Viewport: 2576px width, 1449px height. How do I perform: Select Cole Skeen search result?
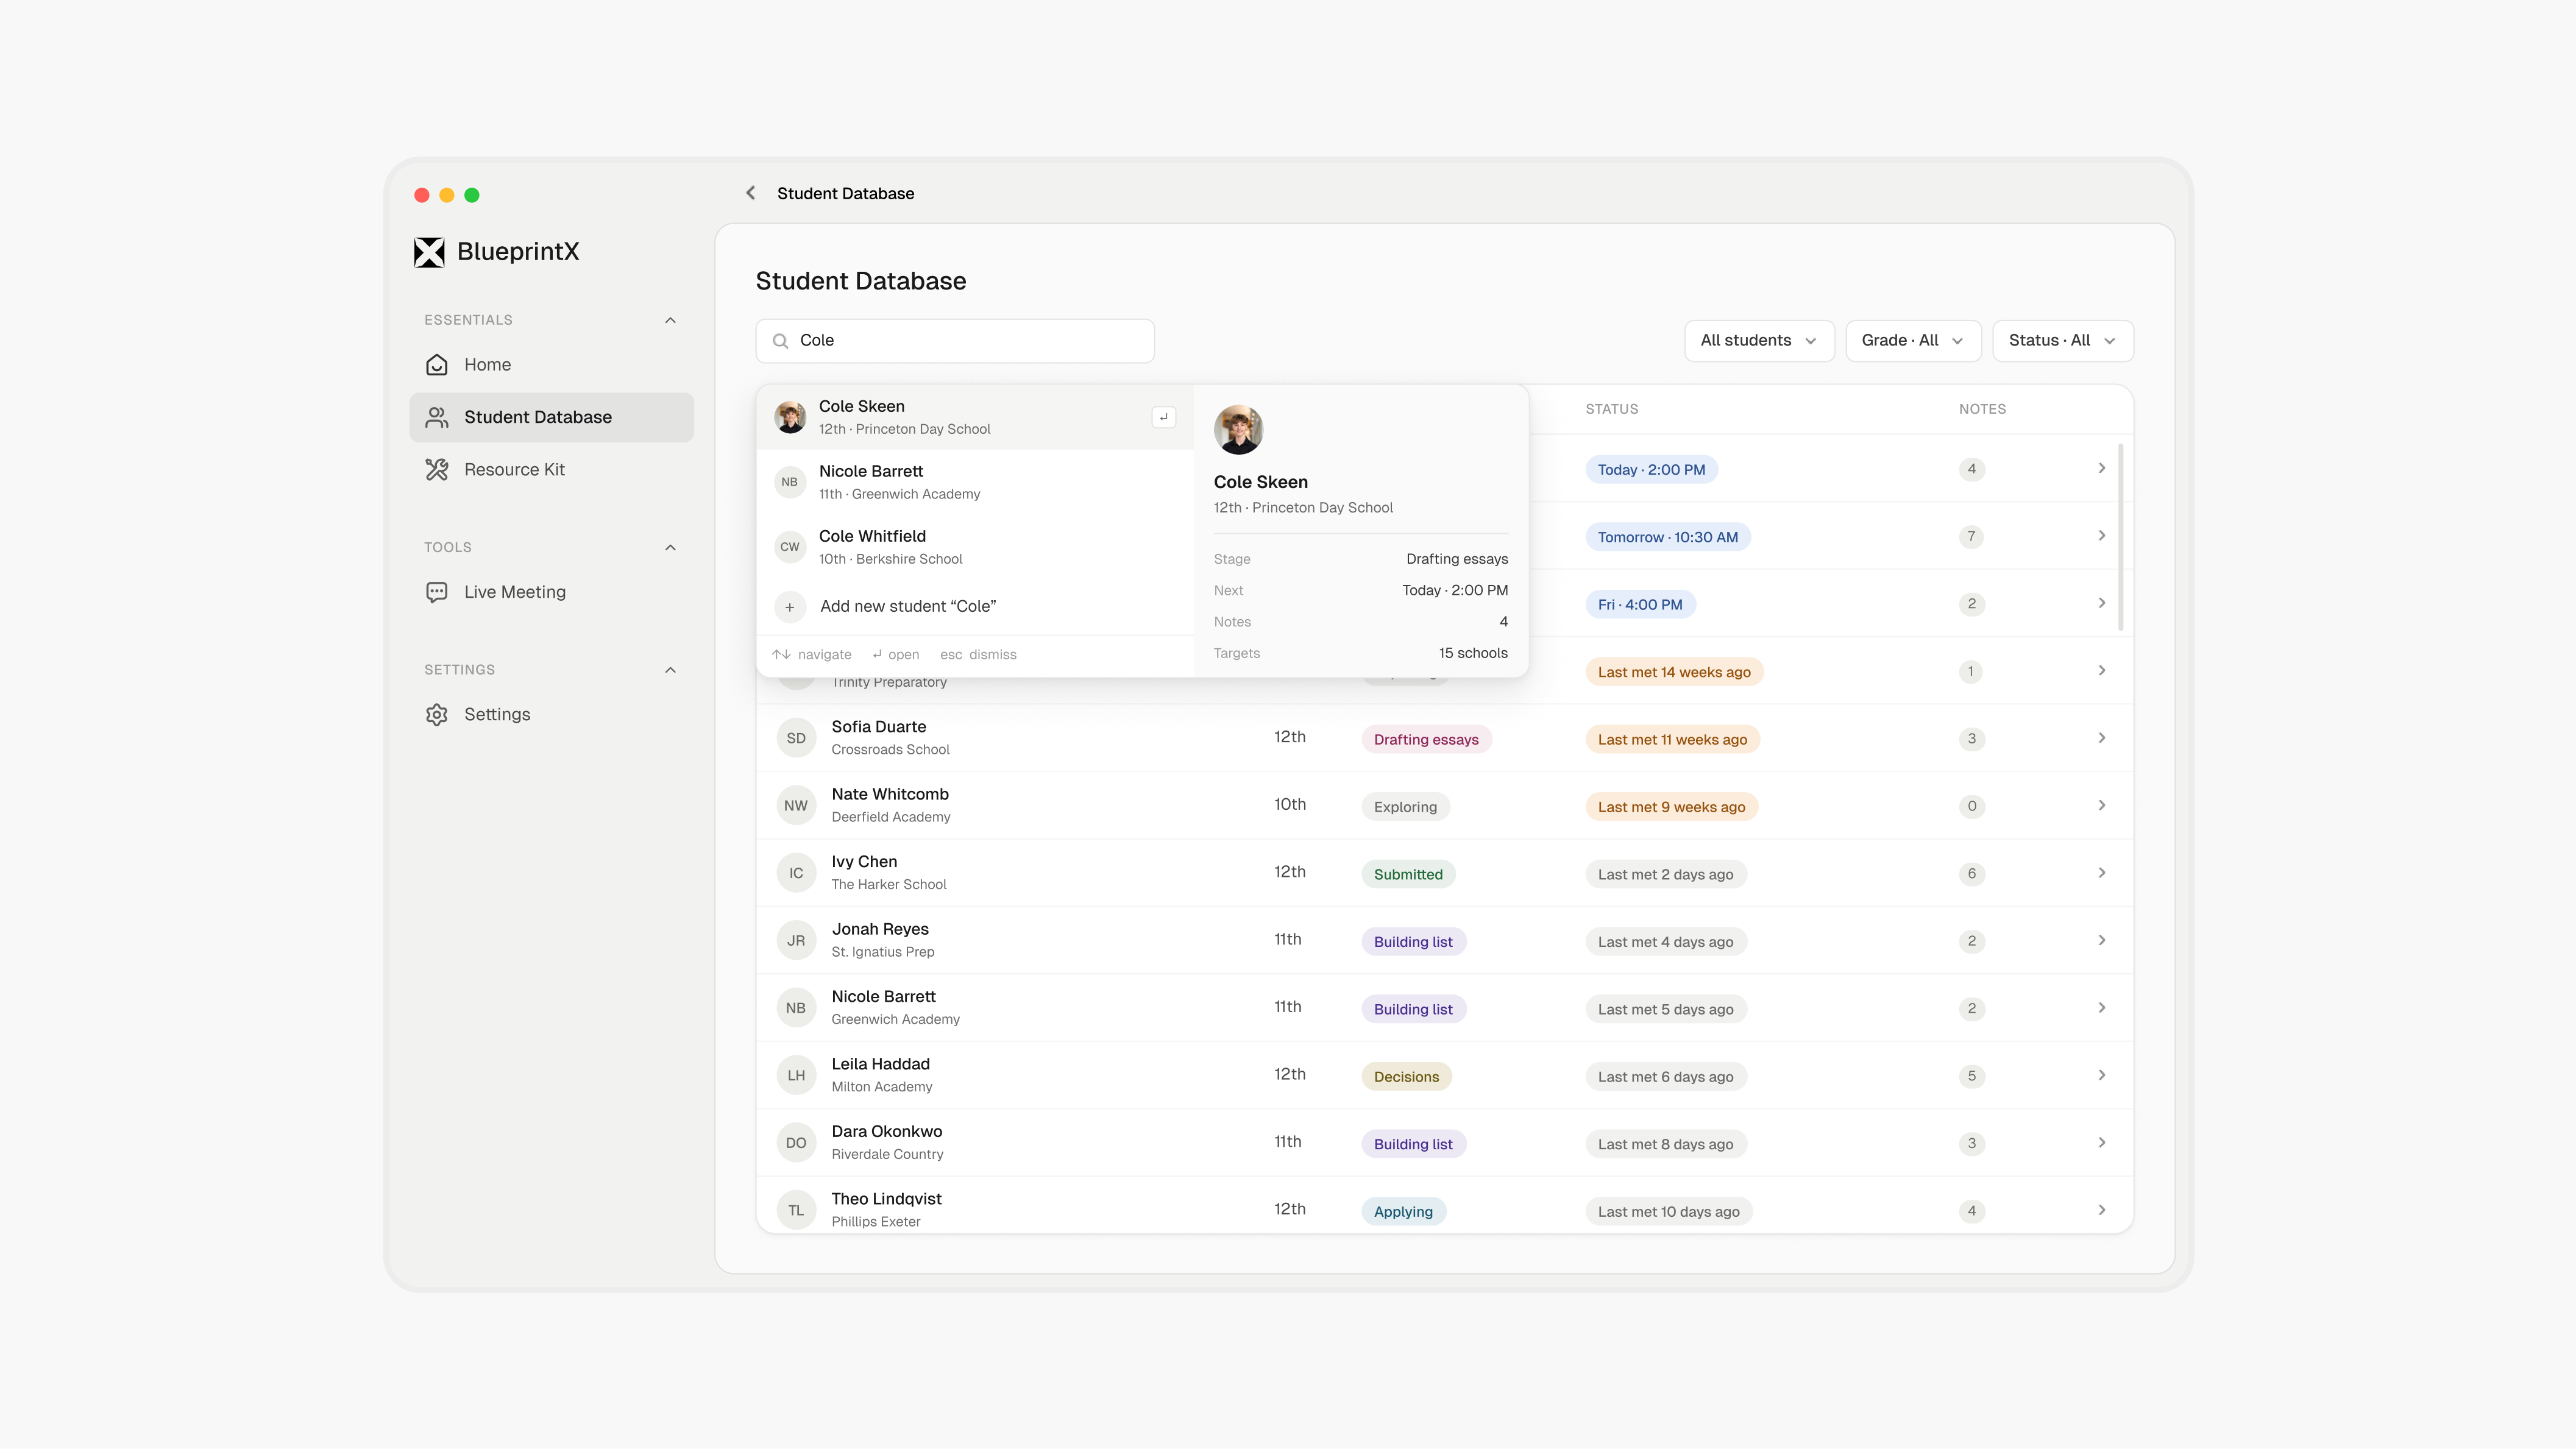click(x=975, y=417)
